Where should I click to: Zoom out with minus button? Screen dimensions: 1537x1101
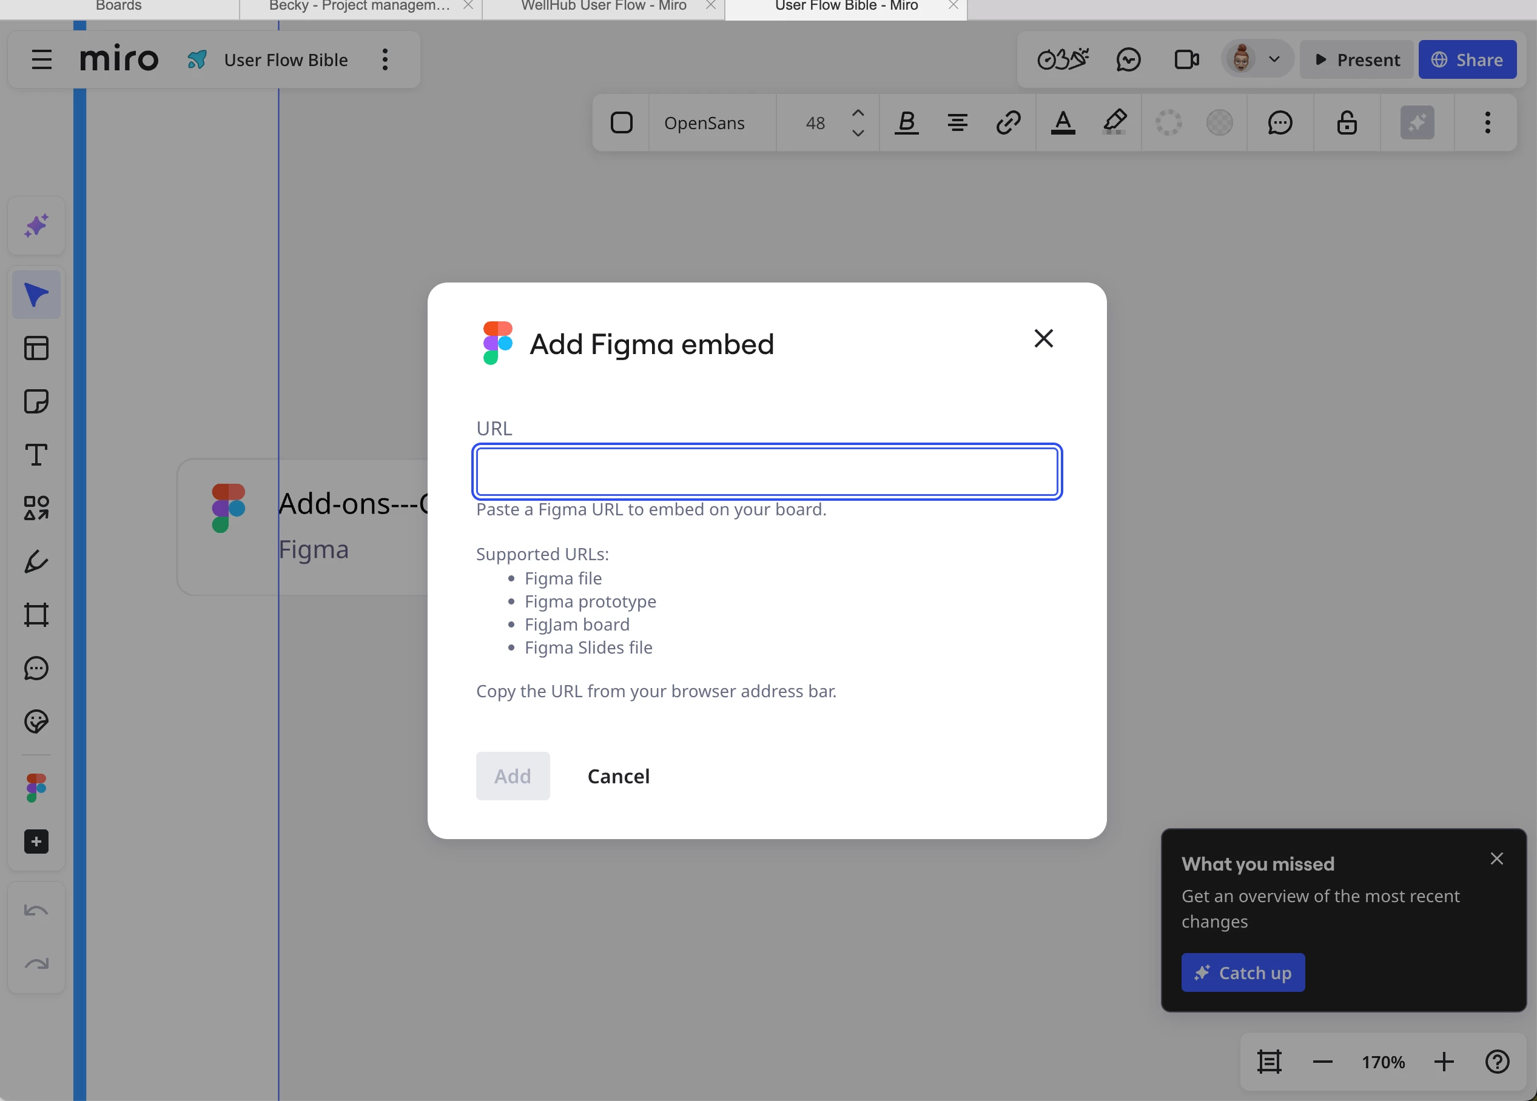coord(1322,1062)
